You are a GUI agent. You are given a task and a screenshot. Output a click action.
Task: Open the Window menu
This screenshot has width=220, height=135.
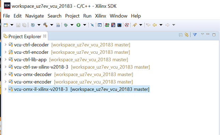point(119,16)
